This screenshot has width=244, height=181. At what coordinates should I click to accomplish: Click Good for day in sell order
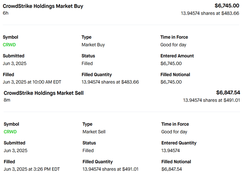click(x=174, y=132)
